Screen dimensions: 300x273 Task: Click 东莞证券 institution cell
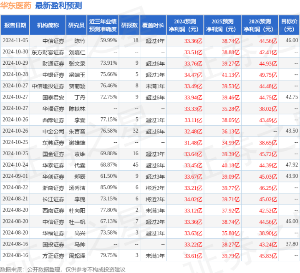coord(53,142)
